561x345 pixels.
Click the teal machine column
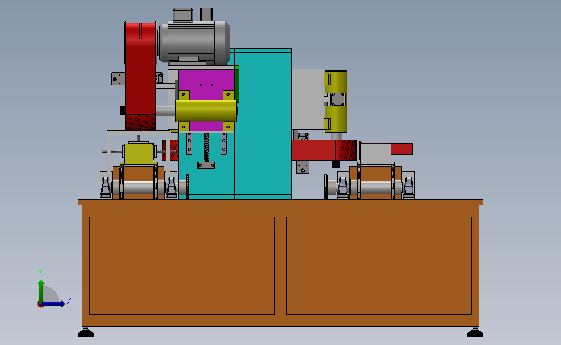(x=263, y=124)
